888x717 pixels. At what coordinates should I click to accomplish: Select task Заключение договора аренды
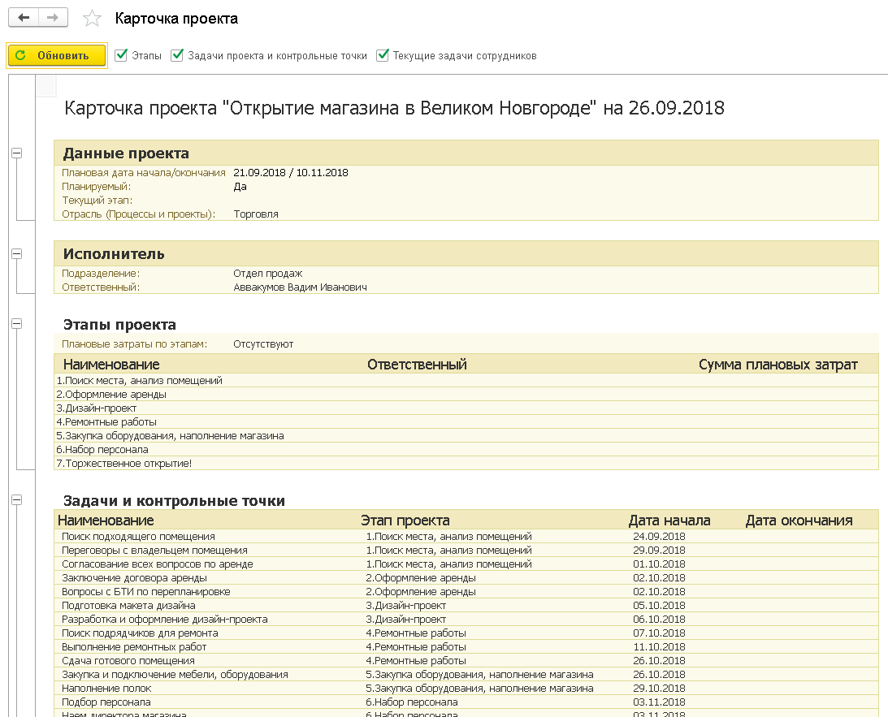coord(134,578)
